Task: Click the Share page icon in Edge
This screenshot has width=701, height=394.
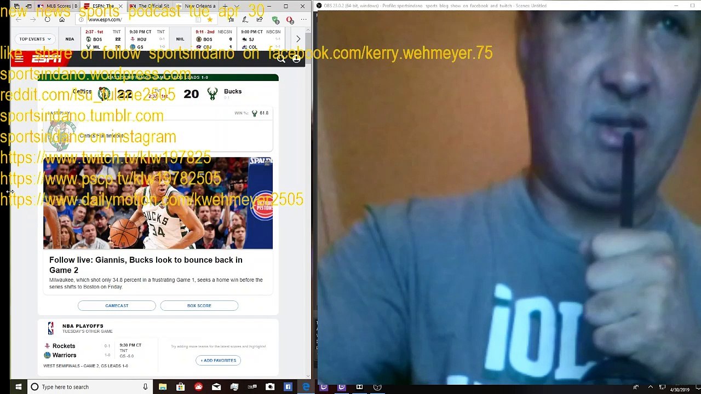Action: [259, 20]
